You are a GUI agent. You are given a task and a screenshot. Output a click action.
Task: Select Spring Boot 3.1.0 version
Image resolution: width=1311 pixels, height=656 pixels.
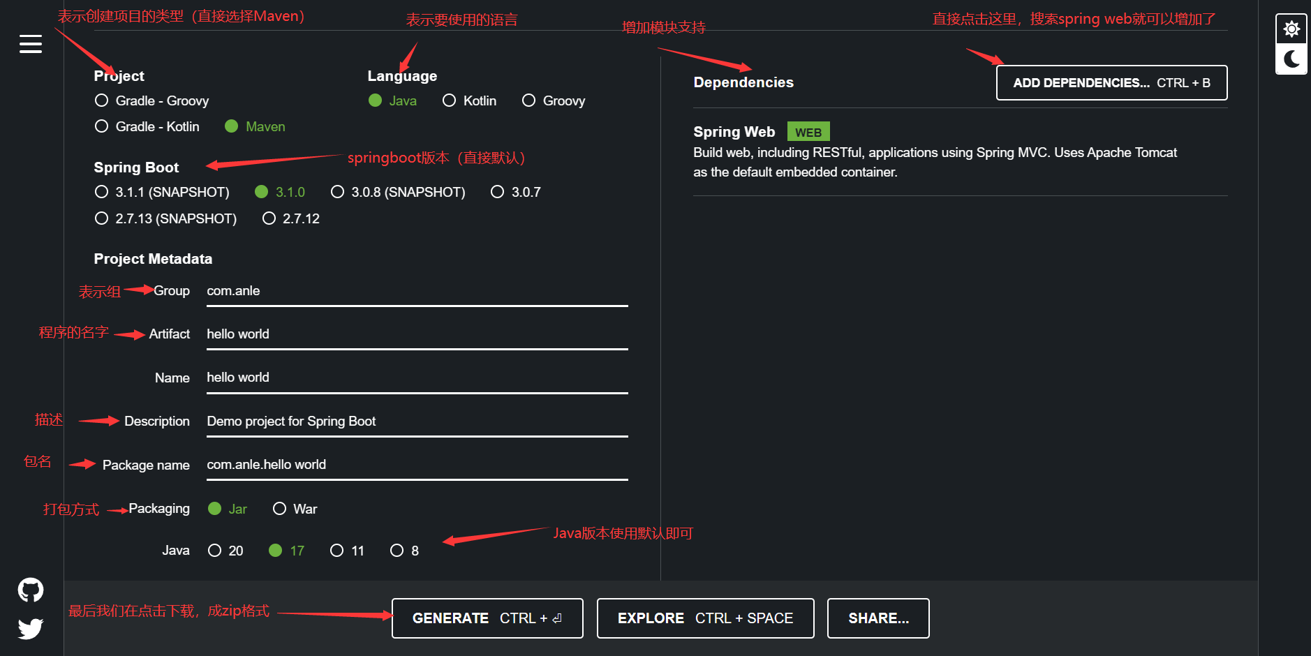280,192
